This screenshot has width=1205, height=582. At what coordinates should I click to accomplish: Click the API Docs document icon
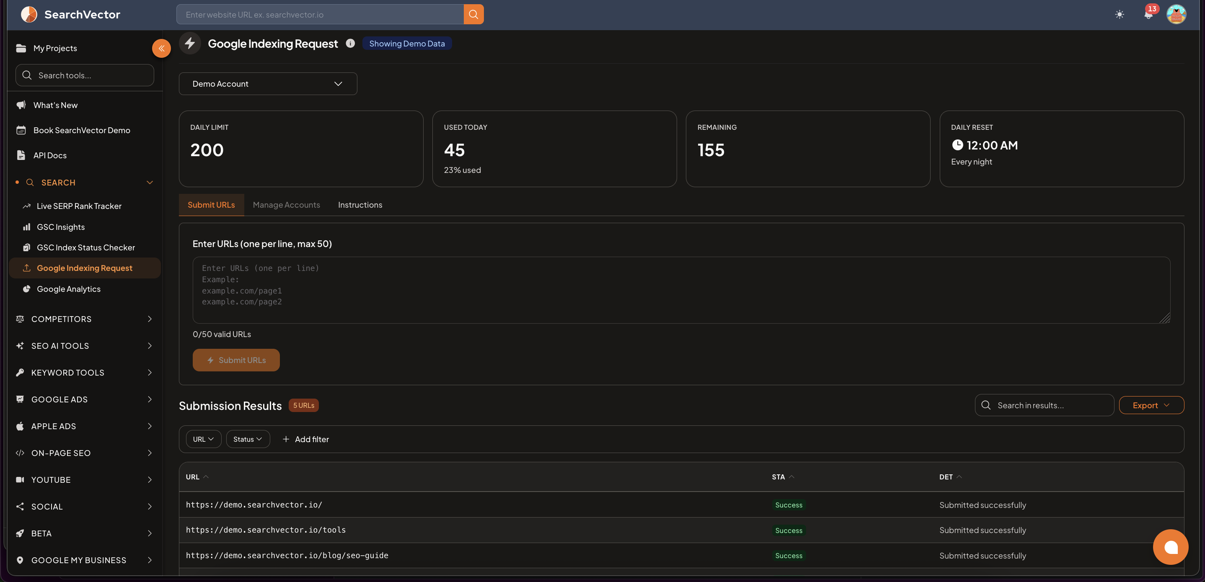click(21, 155)
